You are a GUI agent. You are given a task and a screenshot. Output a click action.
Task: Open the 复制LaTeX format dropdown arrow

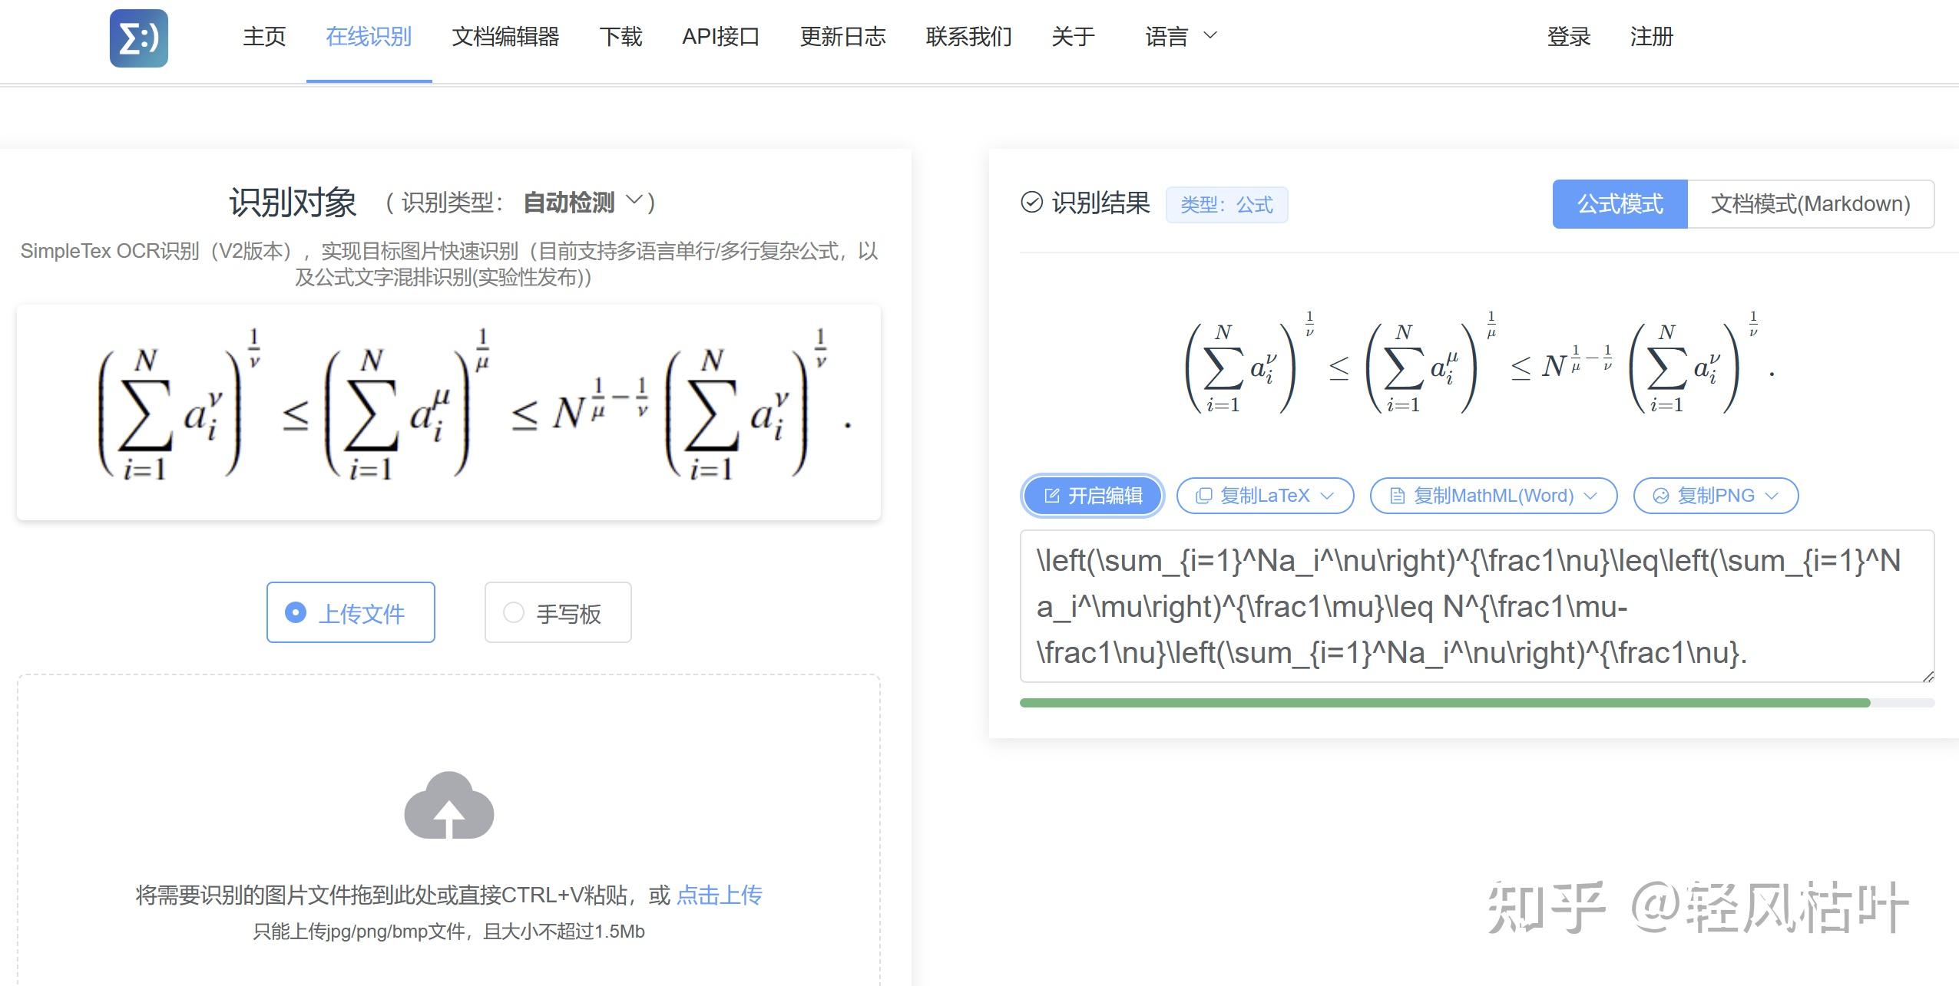pos(1328,495)
